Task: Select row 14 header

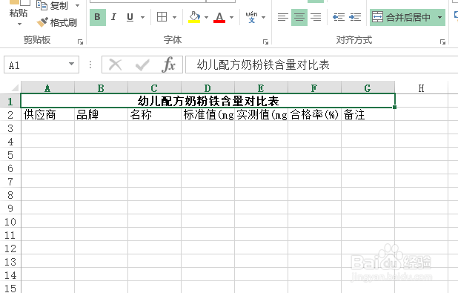Action: tap(10, 275)
